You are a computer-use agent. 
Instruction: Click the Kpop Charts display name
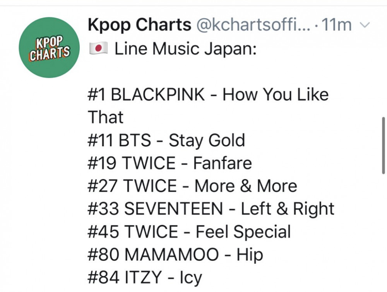tap(139, 25)
